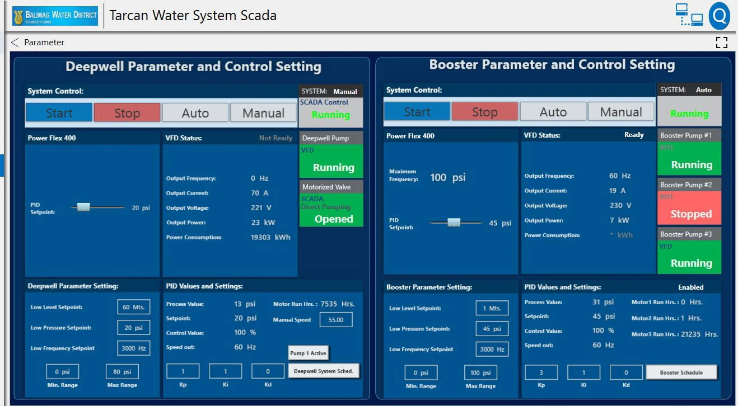This screenshot has height=406, width=738.
Task: Click the Low Level Setpoint 60 Mts field
Action: (x=133, y=306)
